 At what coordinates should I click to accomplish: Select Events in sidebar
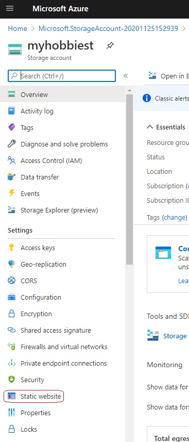(x=30, y=193)
